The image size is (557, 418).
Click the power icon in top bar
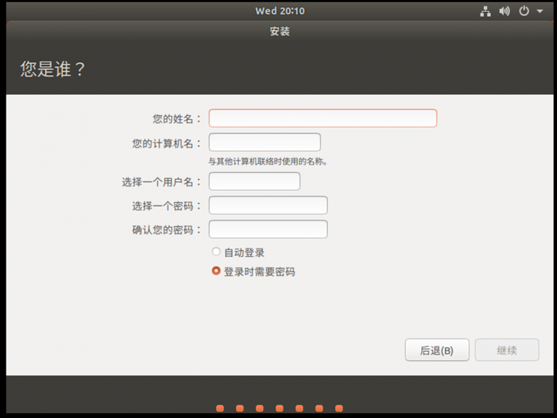[524, 11]
